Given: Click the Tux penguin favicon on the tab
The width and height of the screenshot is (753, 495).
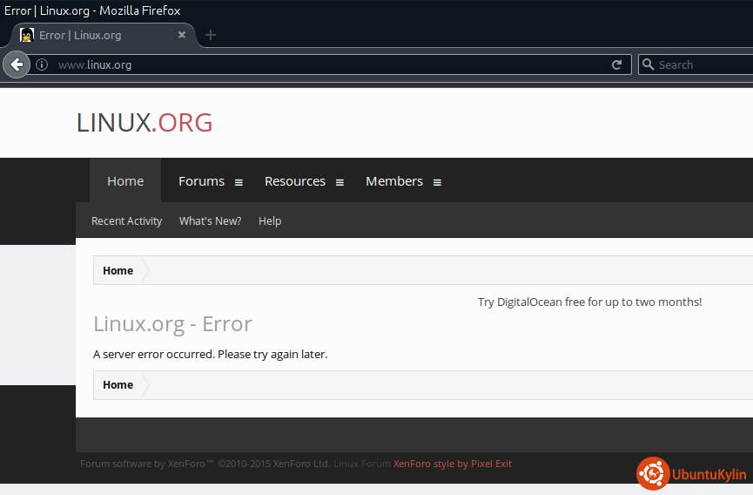Looking at the screenshot, I should [x=27, y=36].
